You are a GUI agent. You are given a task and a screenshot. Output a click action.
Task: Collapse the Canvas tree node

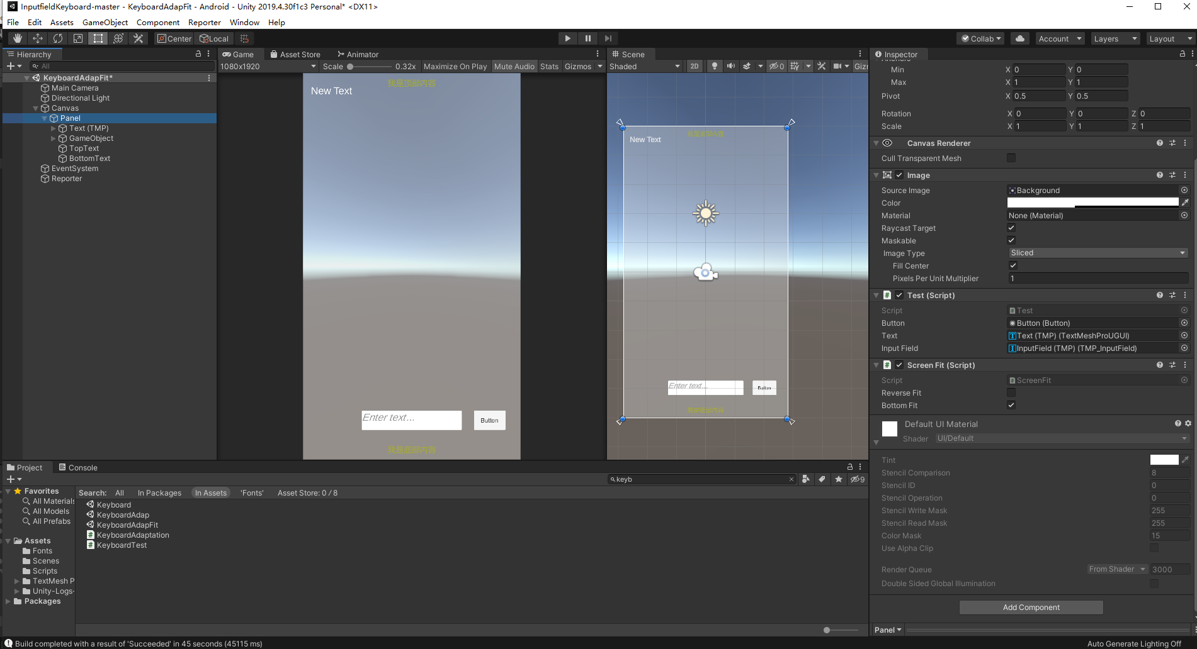click(36, 108)
